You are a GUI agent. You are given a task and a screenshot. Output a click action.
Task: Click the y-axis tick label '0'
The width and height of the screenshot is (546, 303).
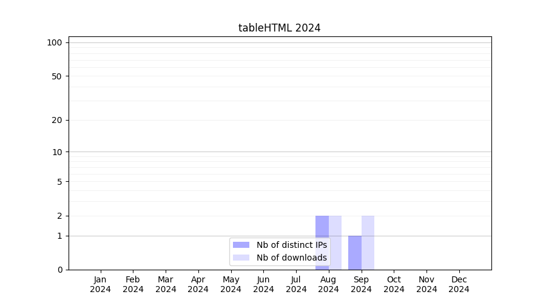point(59,270)
